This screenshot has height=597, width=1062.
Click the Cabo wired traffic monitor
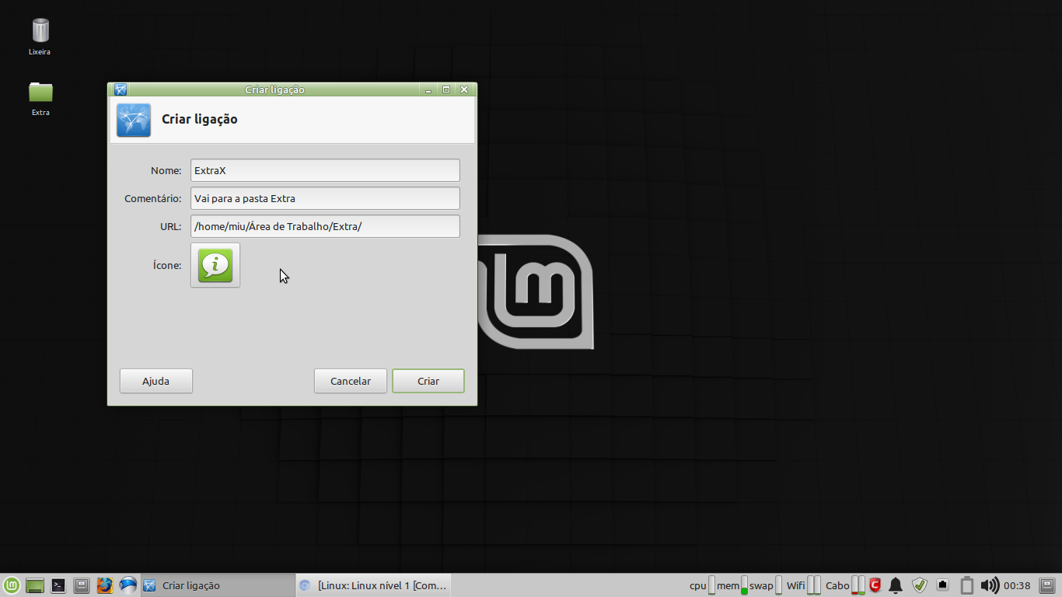click(845, 585)
